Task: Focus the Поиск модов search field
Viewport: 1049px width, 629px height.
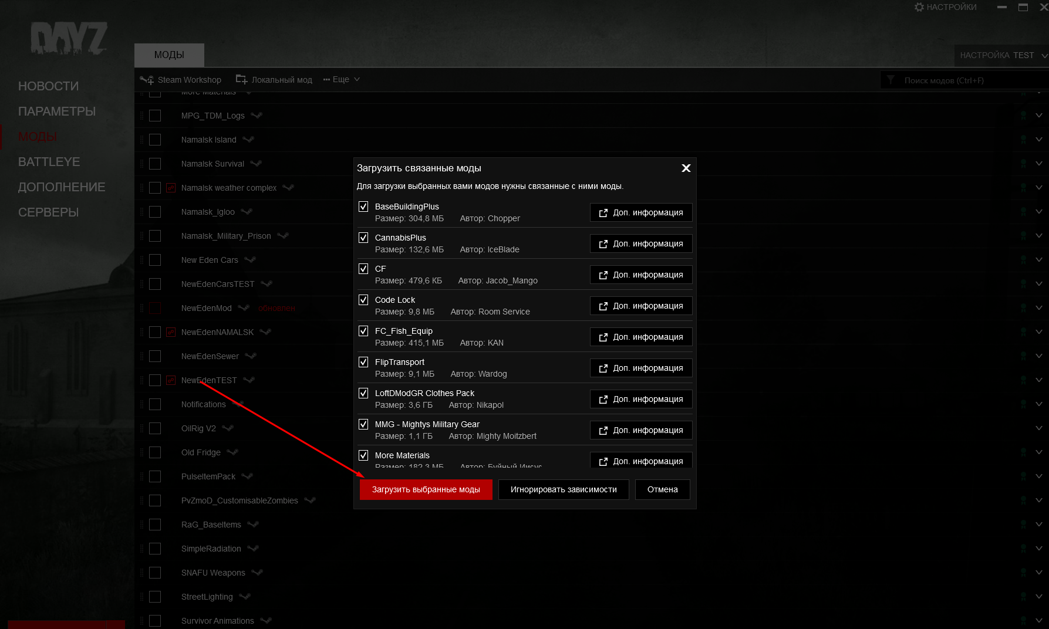Action: [x=964, y=80]
